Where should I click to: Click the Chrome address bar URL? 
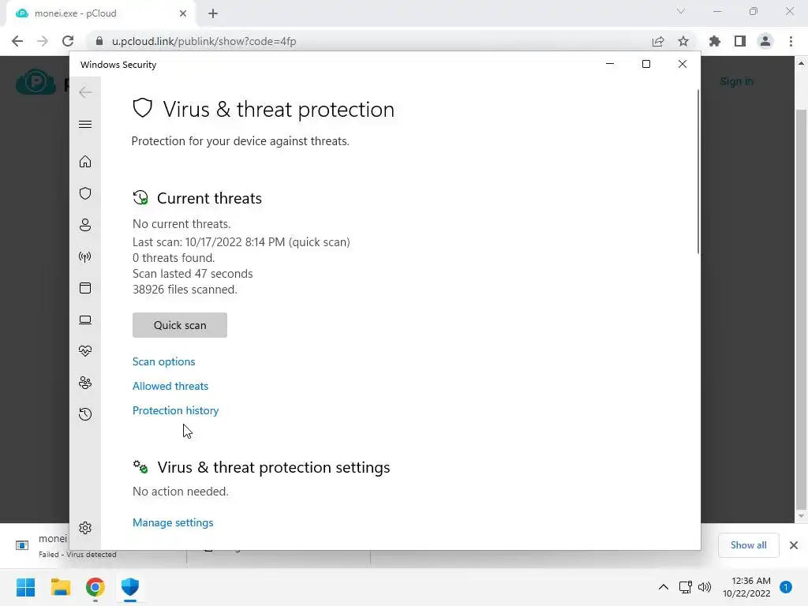(204, 41)
